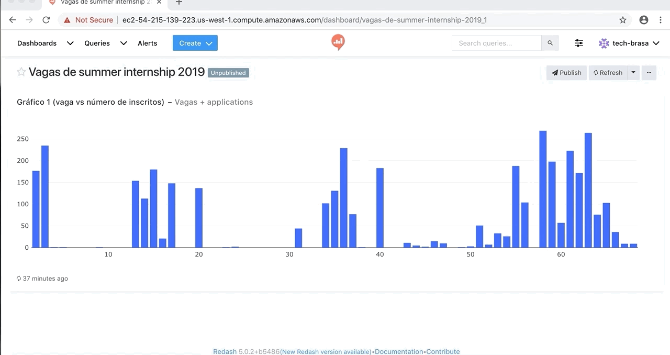Focus the Search queries input field
Screen dimensions: 670x355
496,43
